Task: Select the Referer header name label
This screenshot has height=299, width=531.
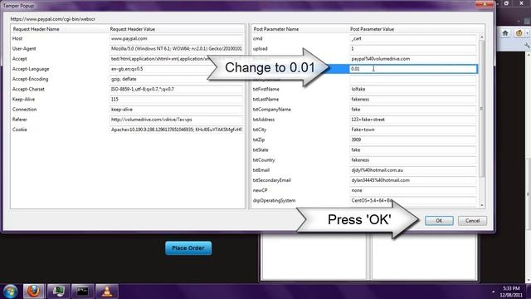Action: [20, 120]
